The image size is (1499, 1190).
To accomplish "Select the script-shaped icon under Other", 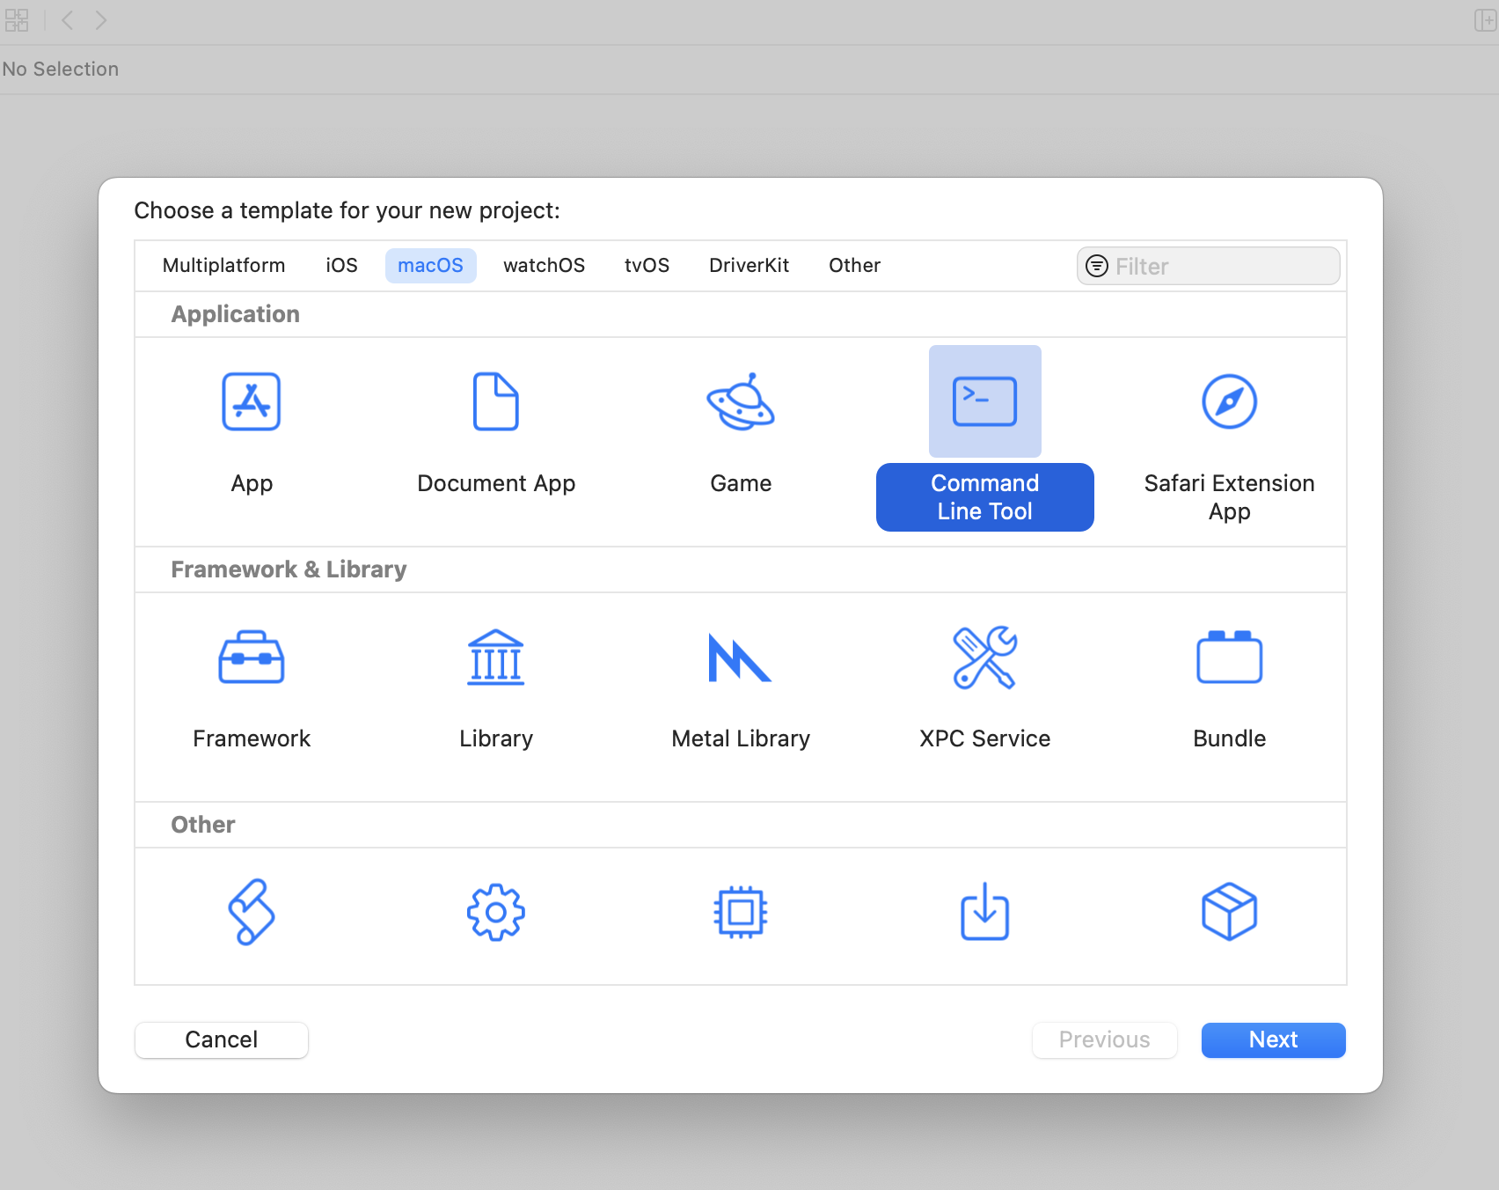I will (252, 912).
